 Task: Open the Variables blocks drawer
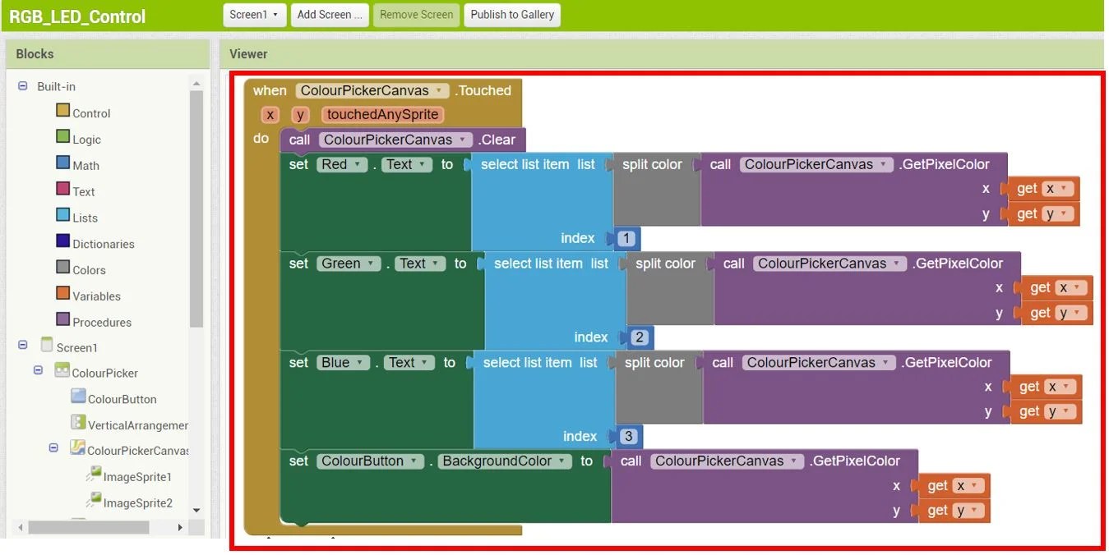[x=92, y=296]
